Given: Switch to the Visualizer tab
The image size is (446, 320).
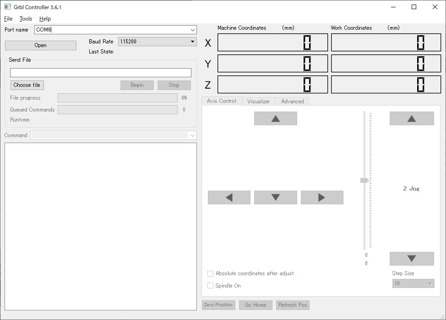Looking at the screenshot, I should coord(258,101).
